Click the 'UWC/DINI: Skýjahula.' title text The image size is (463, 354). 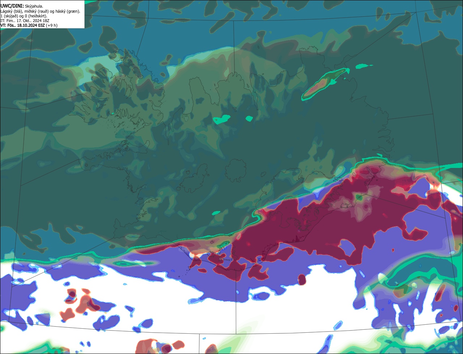[22, 6]
